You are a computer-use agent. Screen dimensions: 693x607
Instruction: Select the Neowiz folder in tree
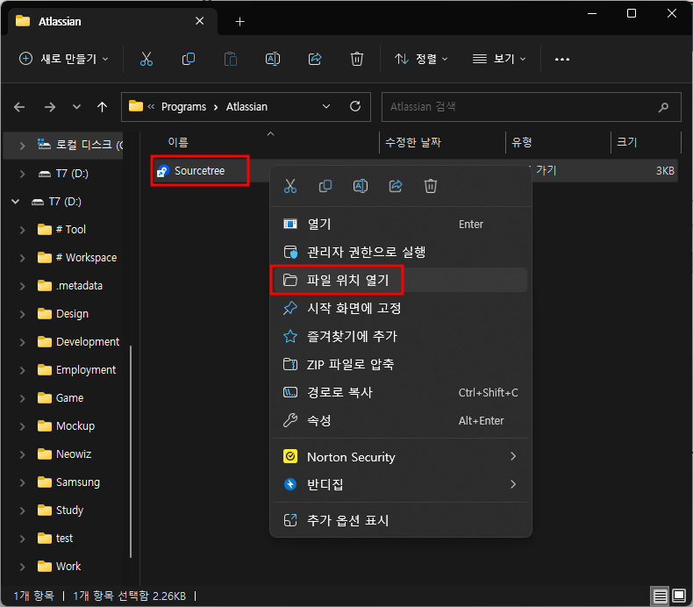point(74,454)
